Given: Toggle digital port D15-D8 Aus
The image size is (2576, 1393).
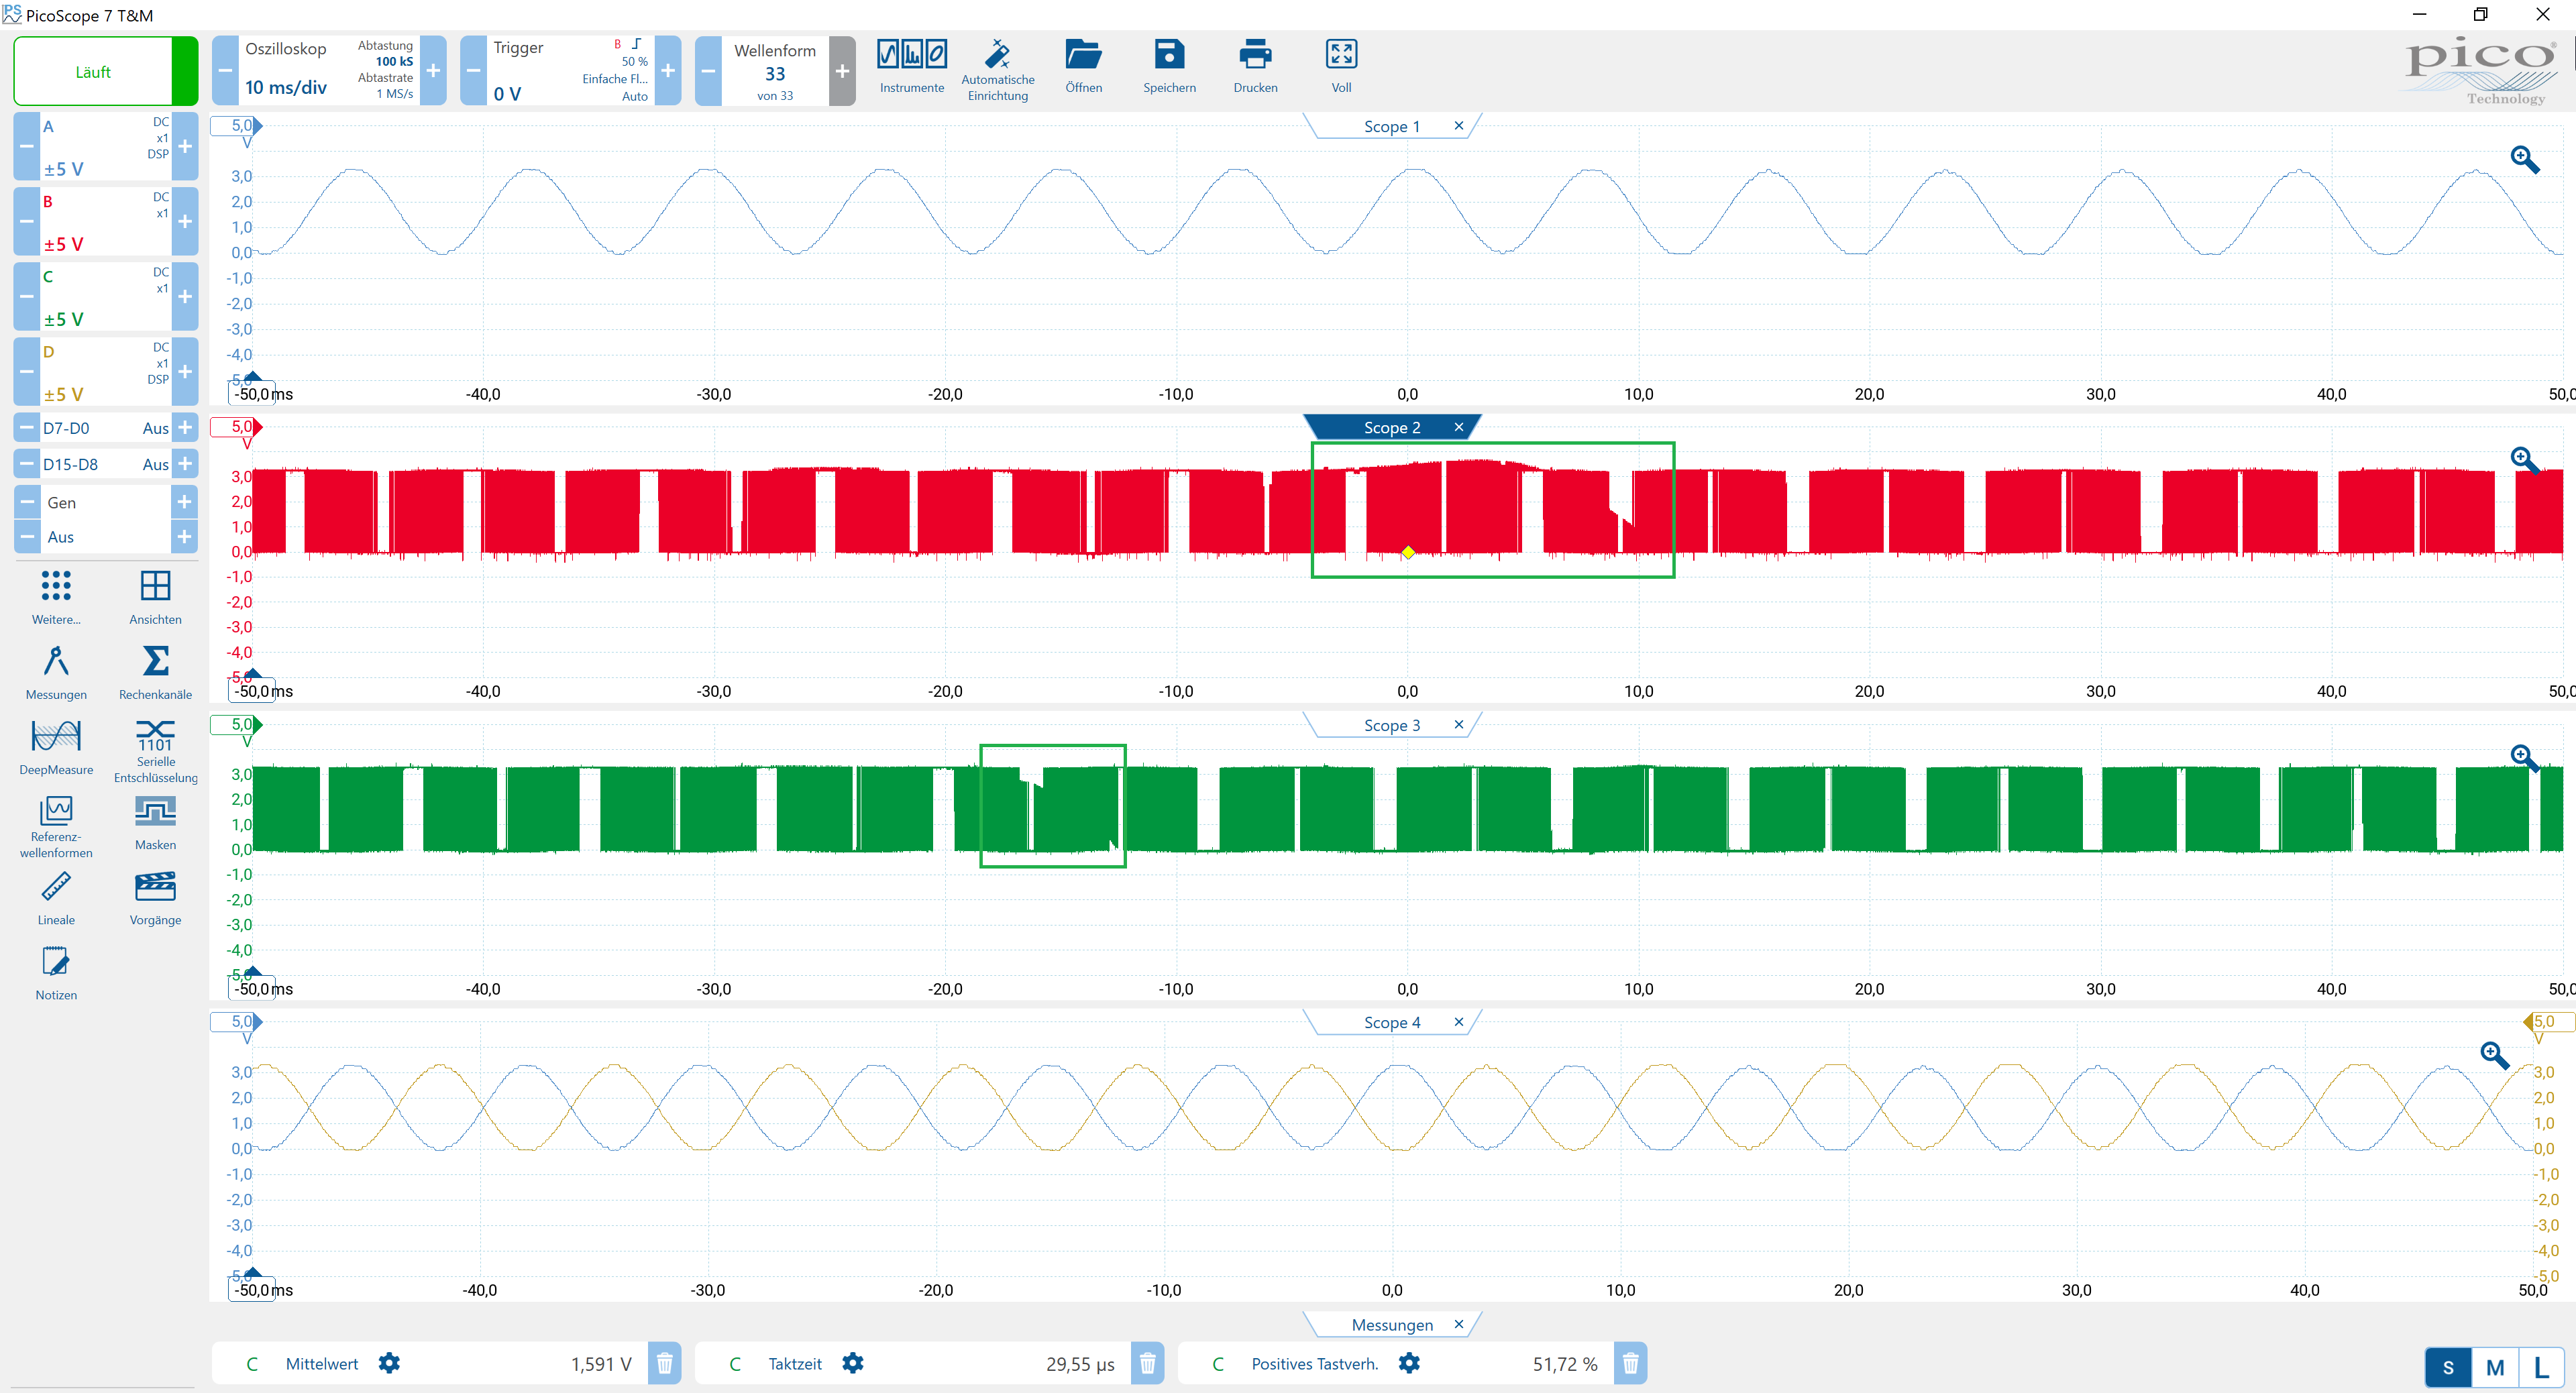Looking at the screenshot, I should click(105, 464).
